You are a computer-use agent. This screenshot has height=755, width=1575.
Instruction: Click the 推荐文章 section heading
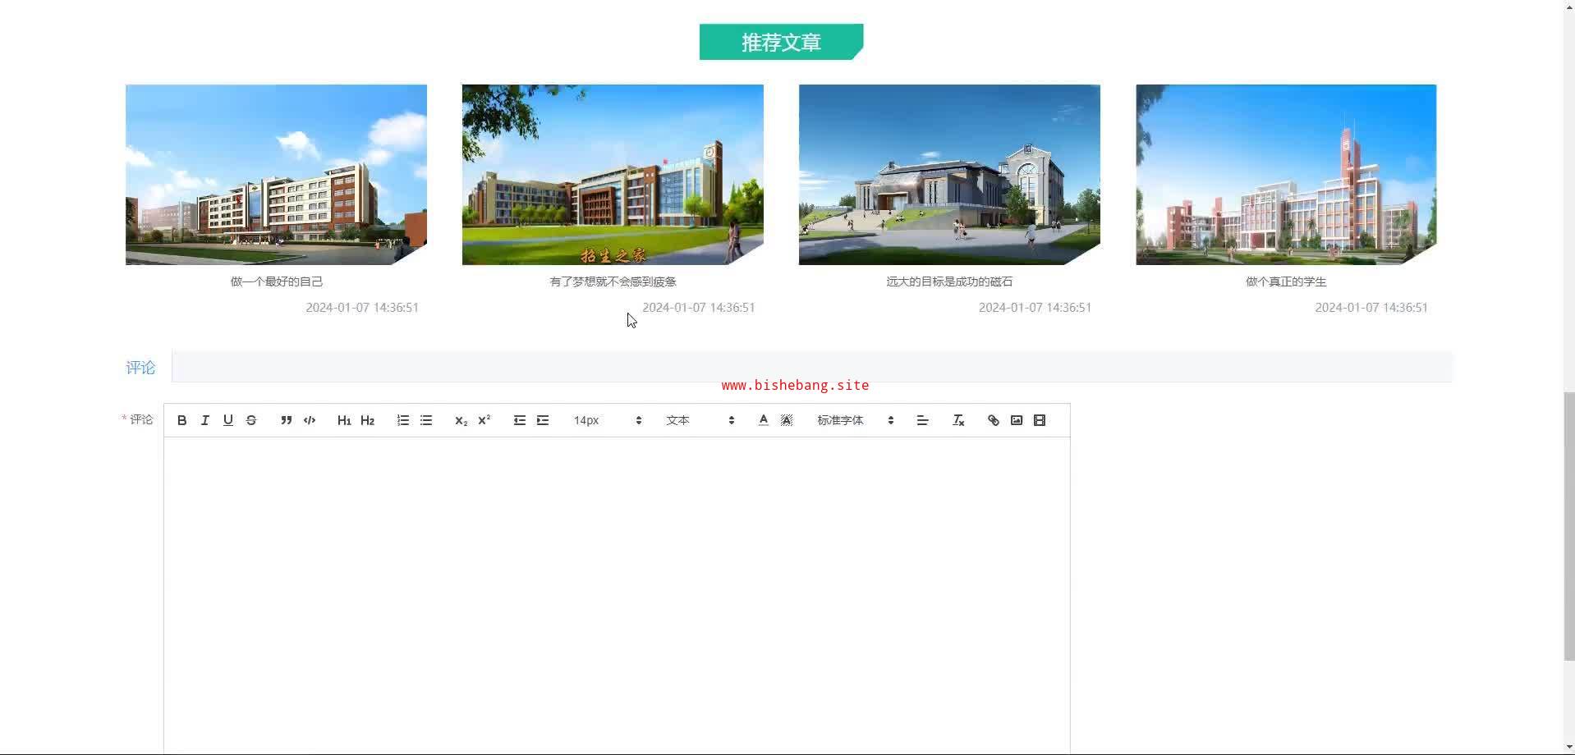[x=781, y=42]
